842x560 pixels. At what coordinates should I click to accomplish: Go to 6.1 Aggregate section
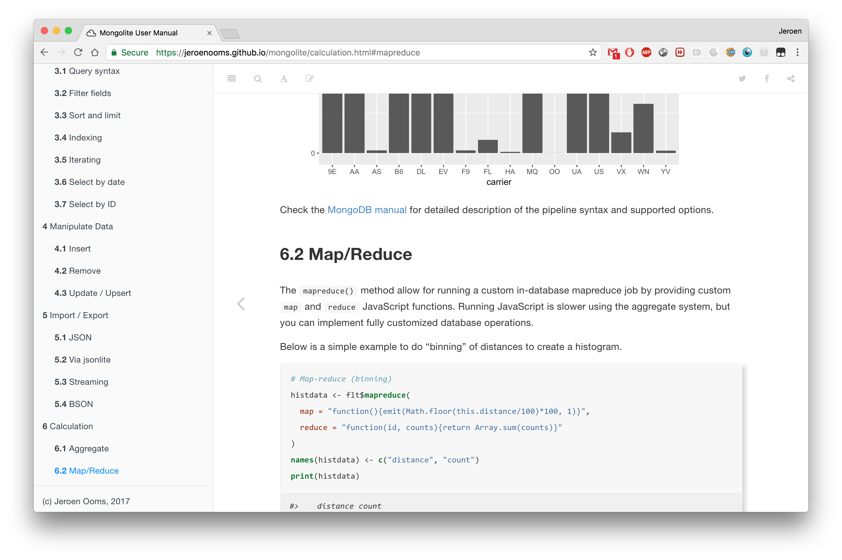[x=81, y=449]
